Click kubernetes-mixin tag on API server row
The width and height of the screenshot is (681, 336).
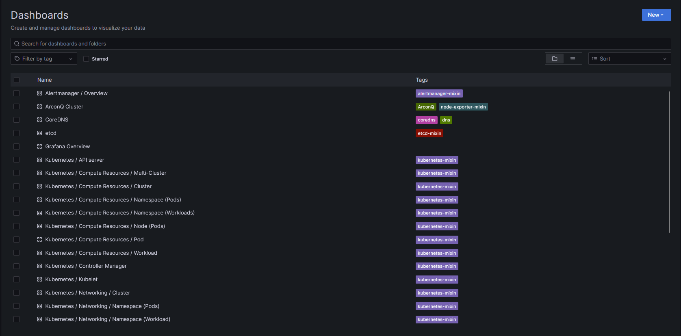(x=437, y=160)
